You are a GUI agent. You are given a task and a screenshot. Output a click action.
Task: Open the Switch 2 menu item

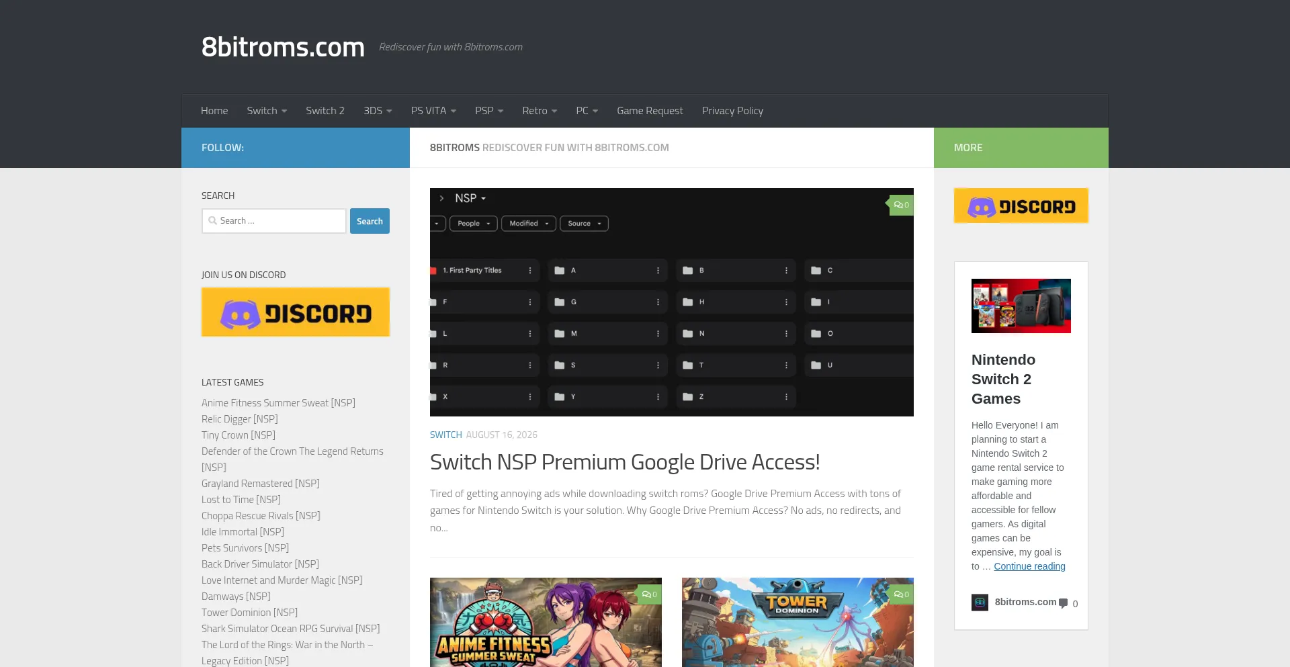(x=325, y=111)
